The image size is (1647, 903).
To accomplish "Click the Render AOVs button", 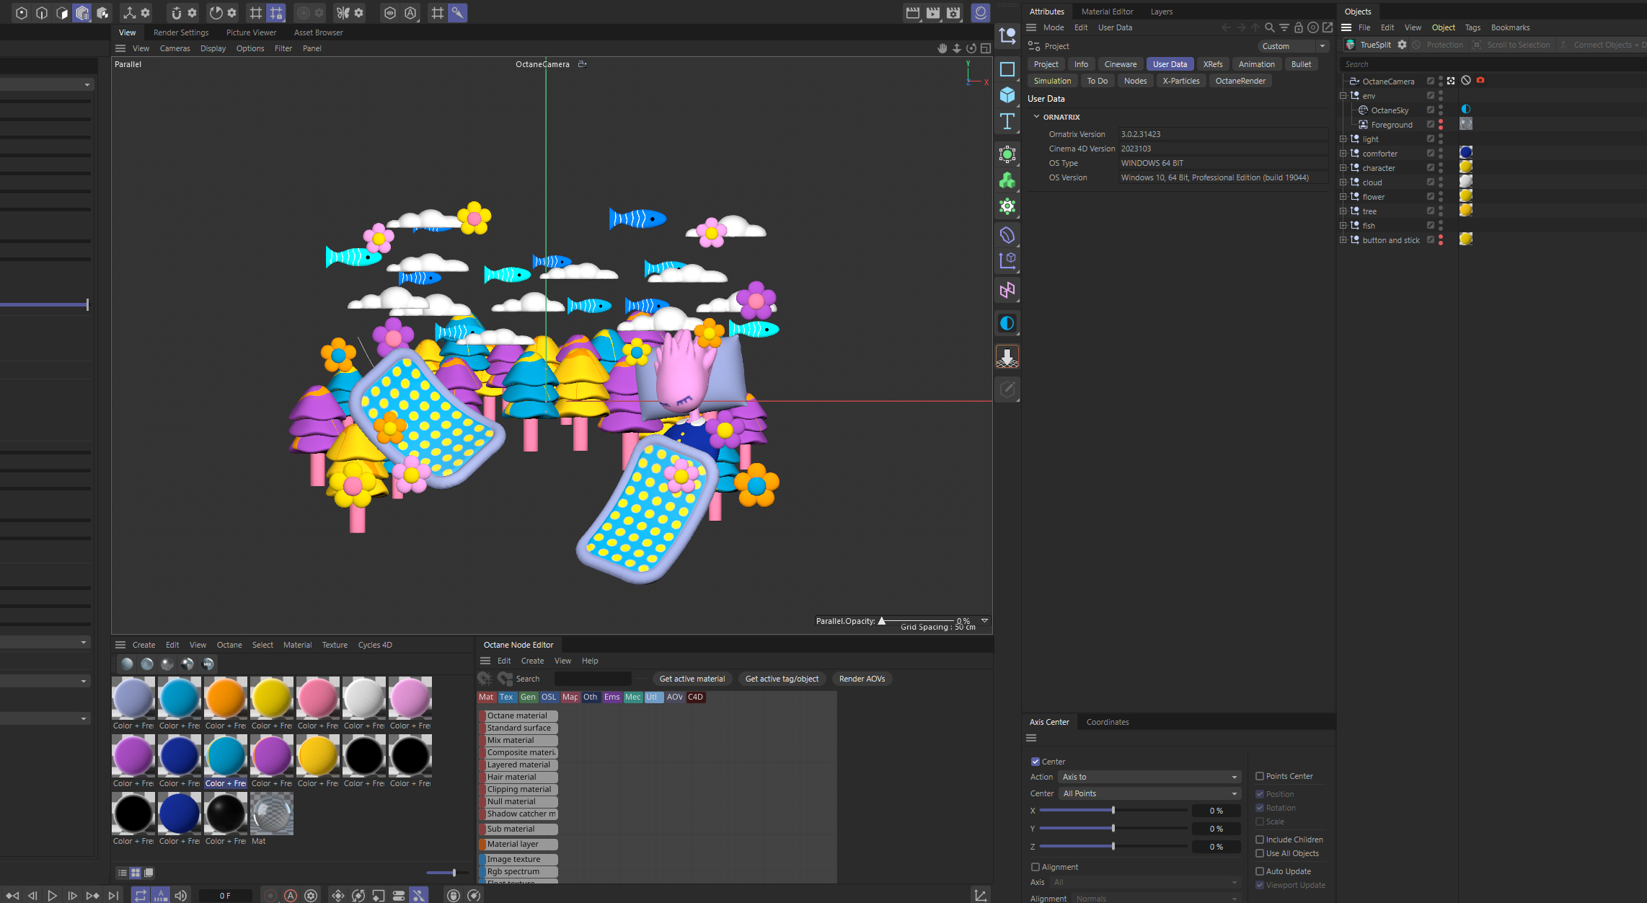I will pyautogui.click(x=862, y=679).
